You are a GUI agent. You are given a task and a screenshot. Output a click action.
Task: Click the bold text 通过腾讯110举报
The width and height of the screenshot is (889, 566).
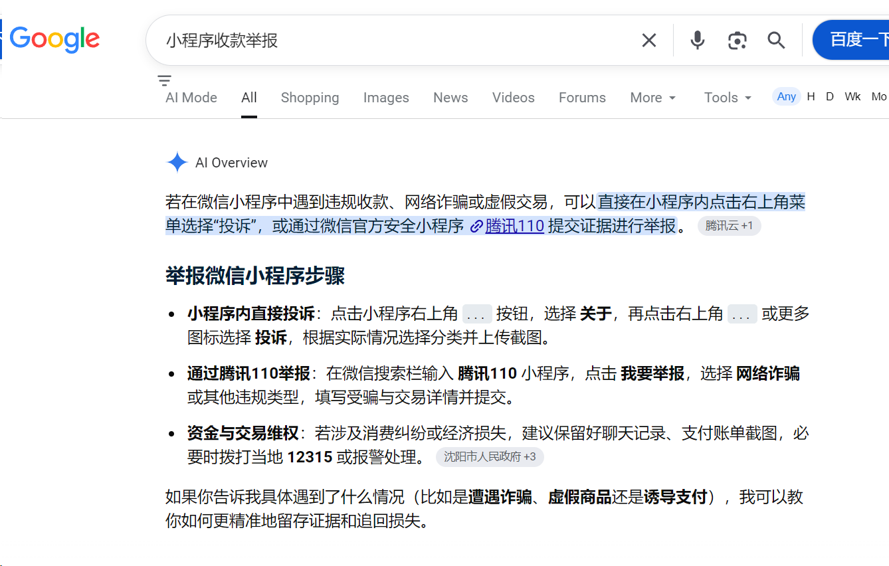tap(248, 374)
